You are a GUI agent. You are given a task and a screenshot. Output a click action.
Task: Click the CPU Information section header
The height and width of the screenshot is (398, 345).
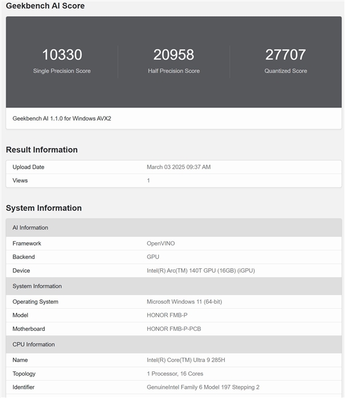click(x=34, y=345)
